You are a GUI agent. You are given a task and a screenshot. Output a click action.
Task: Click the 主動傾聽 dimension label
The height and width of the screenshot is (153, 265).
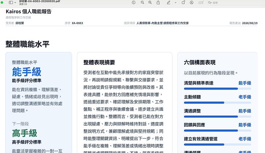pos(192,97)
